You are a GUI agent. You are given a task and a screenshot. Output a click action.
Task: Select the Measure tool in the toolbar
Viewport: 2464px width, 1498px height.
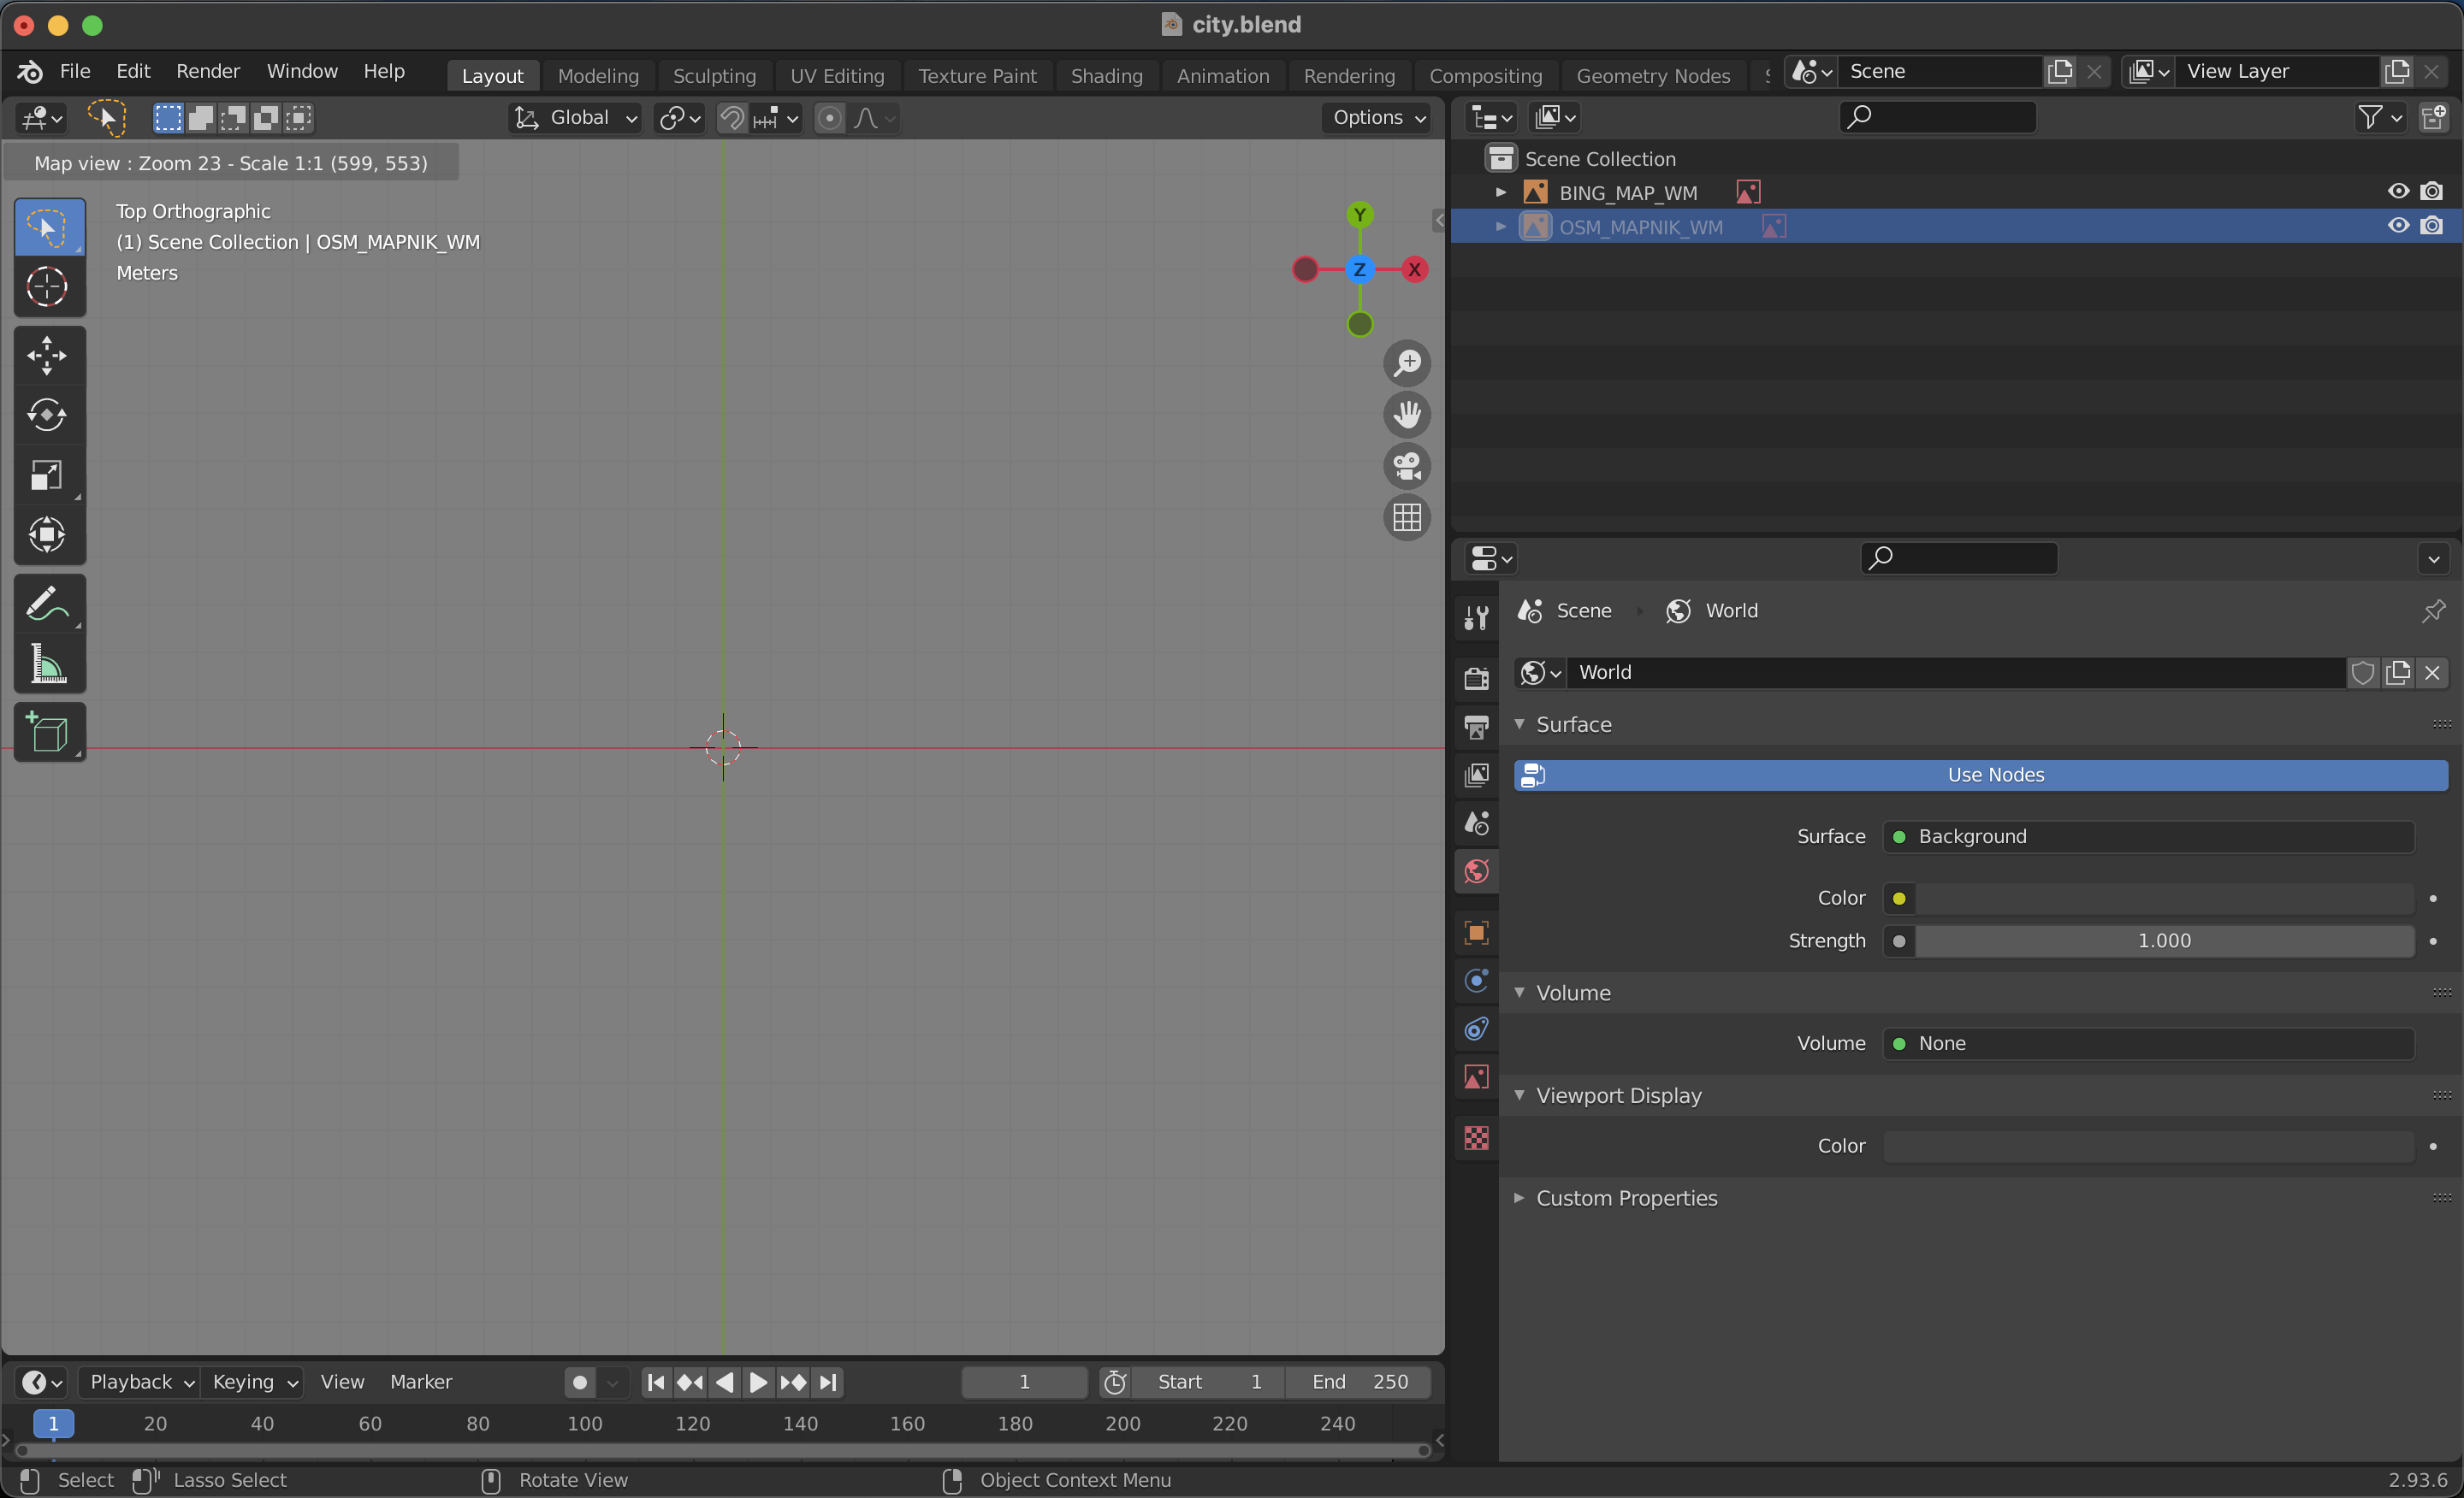point(47,664)
